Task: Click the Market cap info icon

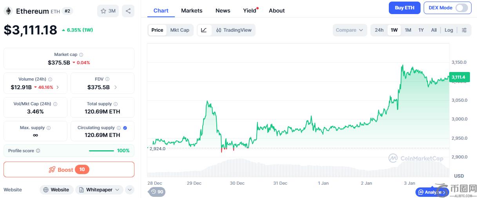Action: [x=81, y=55]
